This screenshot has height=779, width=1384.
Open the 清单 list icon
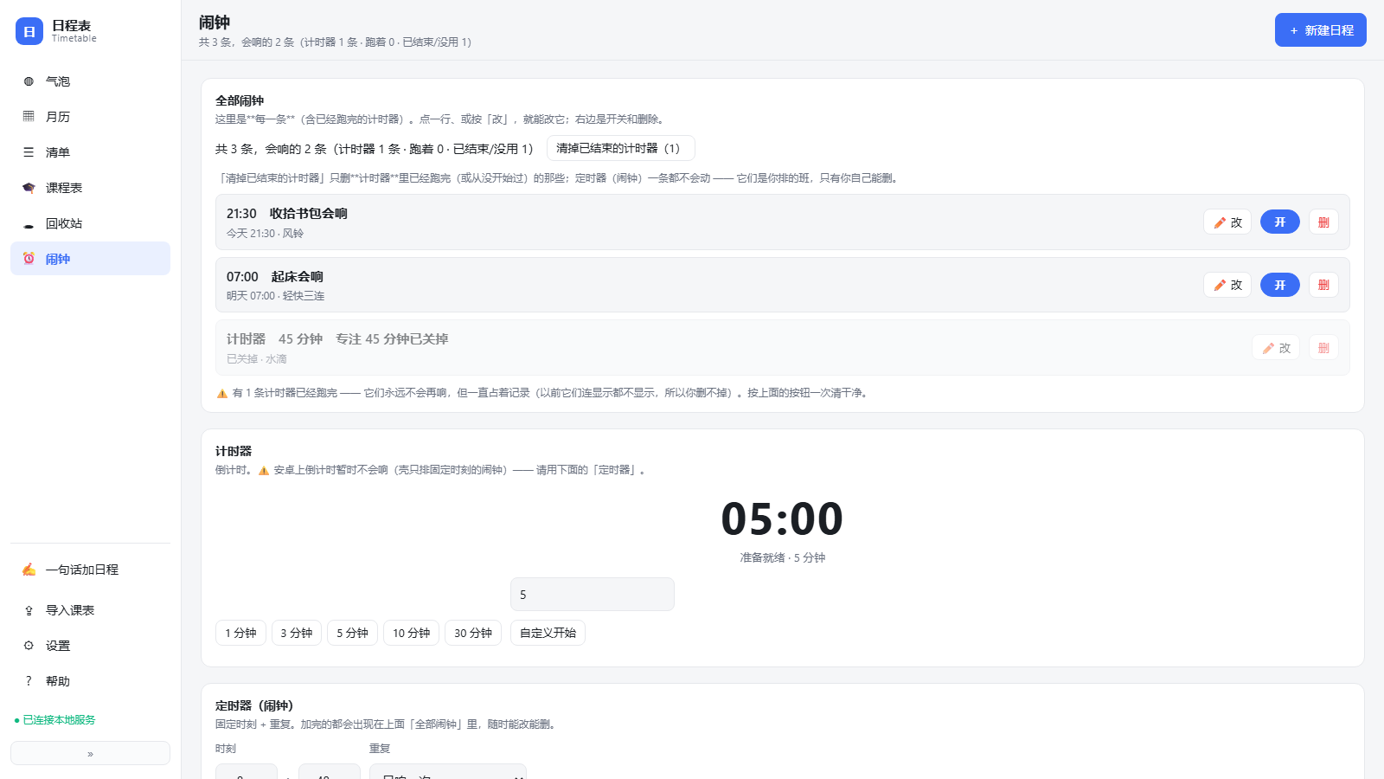coord(29,152)
